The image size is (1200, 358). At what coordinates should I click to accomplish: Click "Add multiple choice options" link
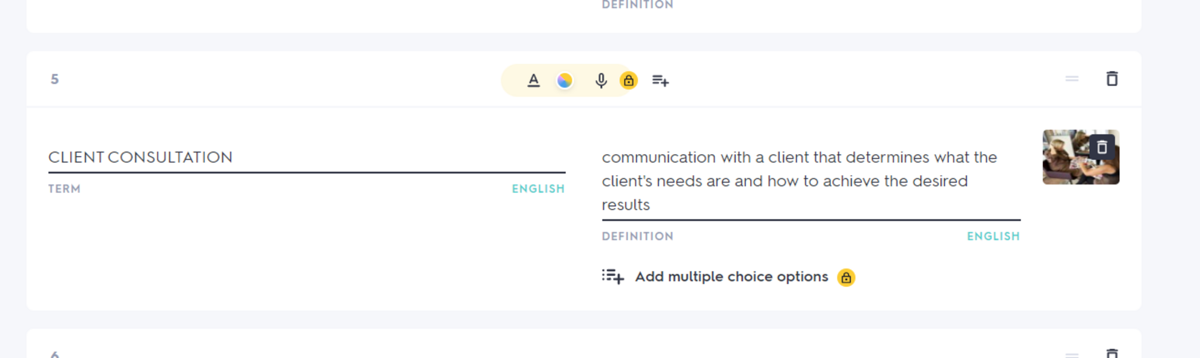click(731, 277)
